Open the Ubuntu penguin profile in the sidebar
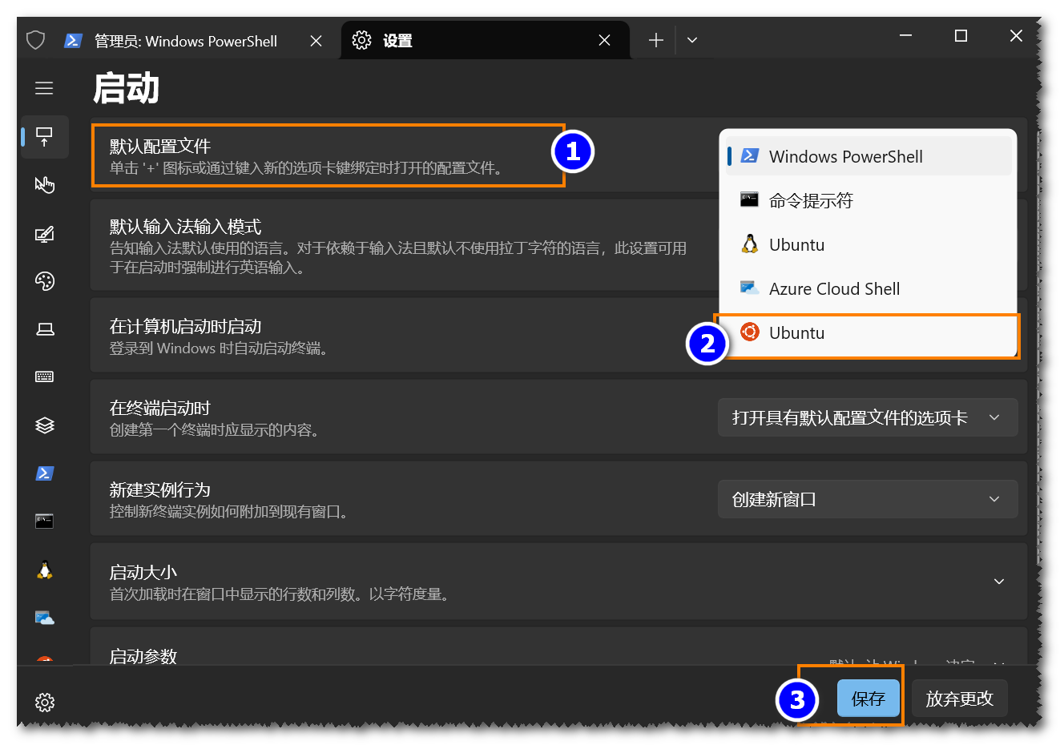Screen dimensions: 1064x749 tap(45, 570)
